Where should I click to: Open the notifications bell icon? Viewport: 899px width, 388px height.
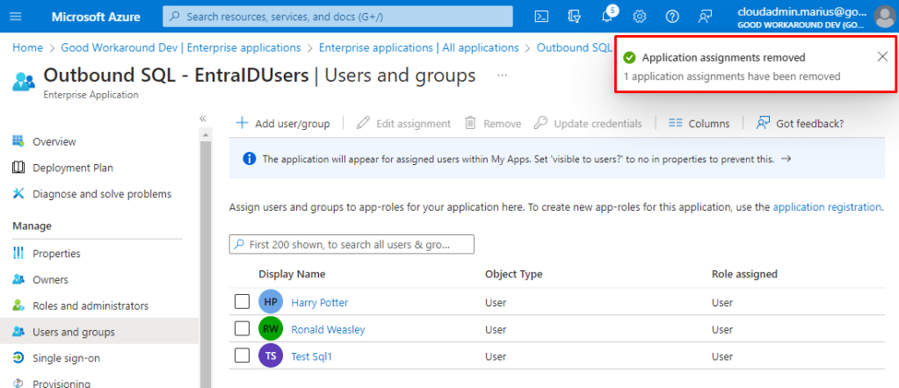tap(607, 17)
